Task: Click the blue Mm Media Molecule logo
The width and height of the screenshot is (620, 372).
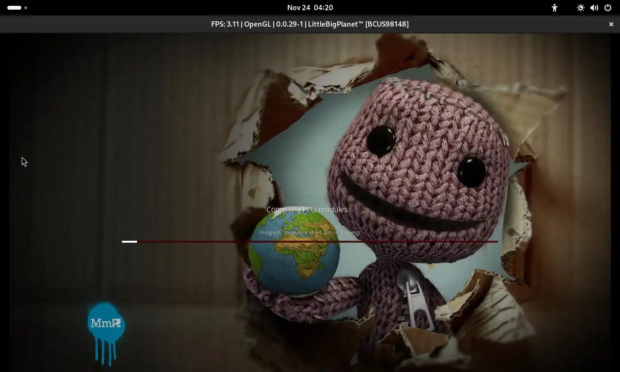Action: click(x=106, y=334)
